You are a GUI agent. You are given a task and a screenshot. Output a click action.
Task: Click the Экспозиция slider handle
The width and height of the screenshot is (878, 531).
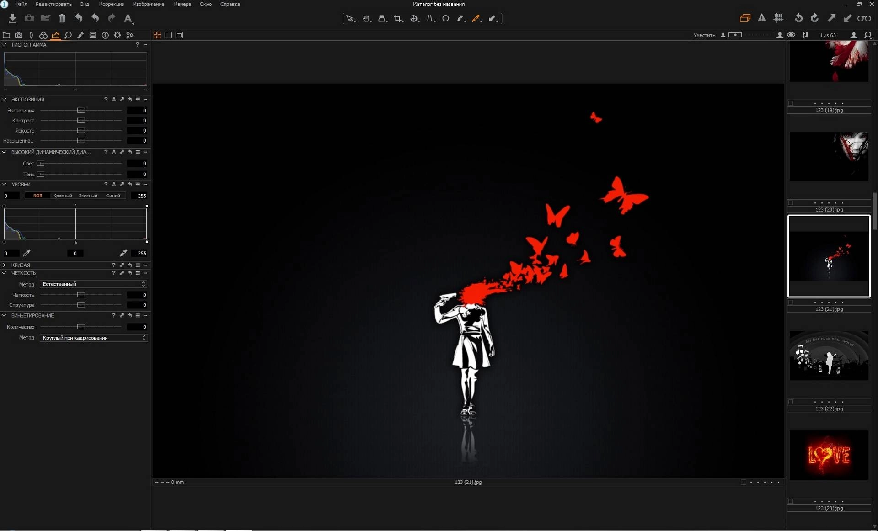[x=81, y=111]
